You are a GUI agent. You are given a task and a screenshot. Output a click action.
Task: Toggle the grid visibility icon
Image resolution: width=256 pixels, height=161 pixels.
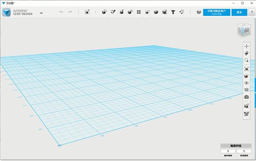[x=247, y=90]
